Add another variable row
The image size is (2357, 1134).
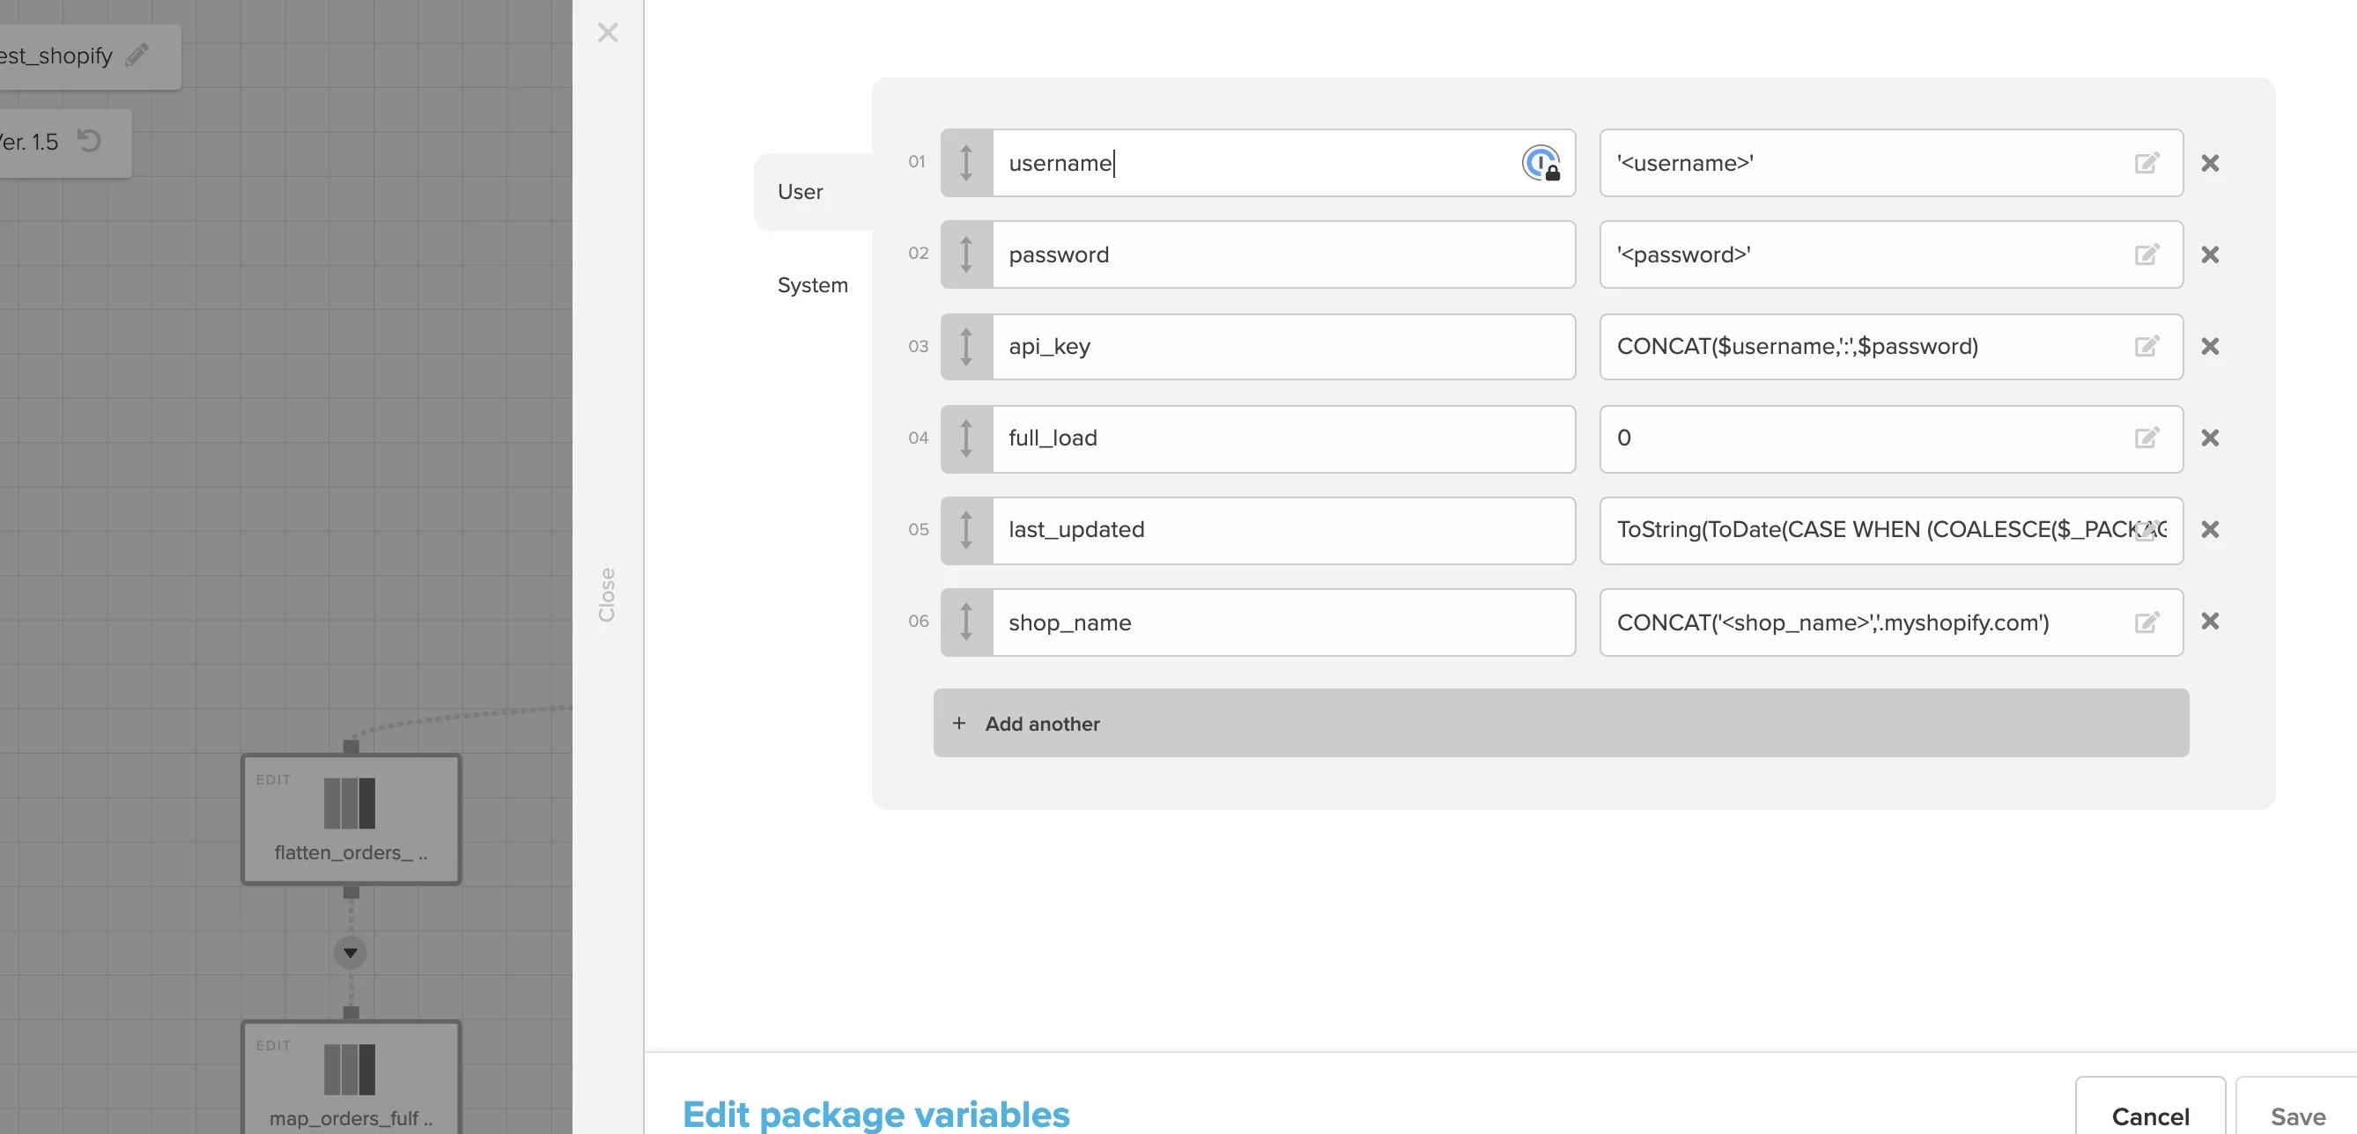coord(1561,723)
